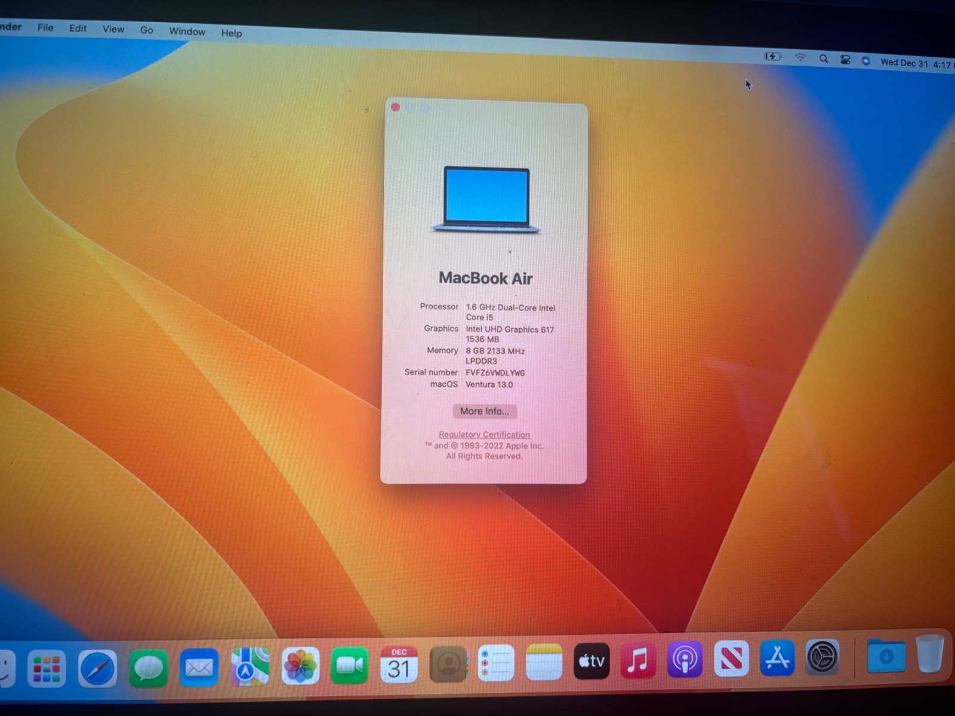Open Maps from the Dock

pos(250,666)
